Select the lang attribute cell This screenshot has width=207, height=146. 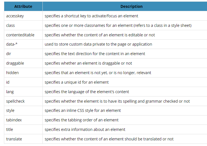click(10, 92)
